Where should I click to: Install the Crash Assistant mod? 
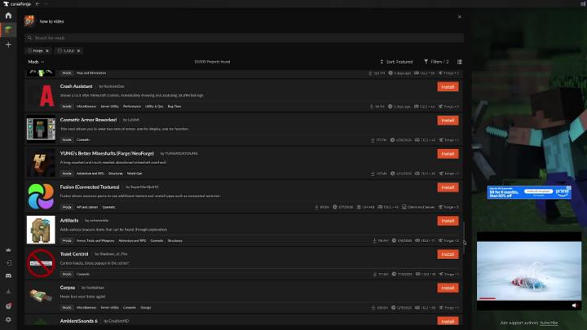(x=448, y=86)
